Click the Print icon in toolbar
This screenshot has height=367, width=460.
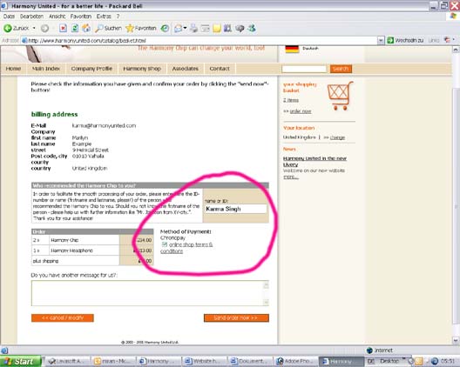point(194,28)
